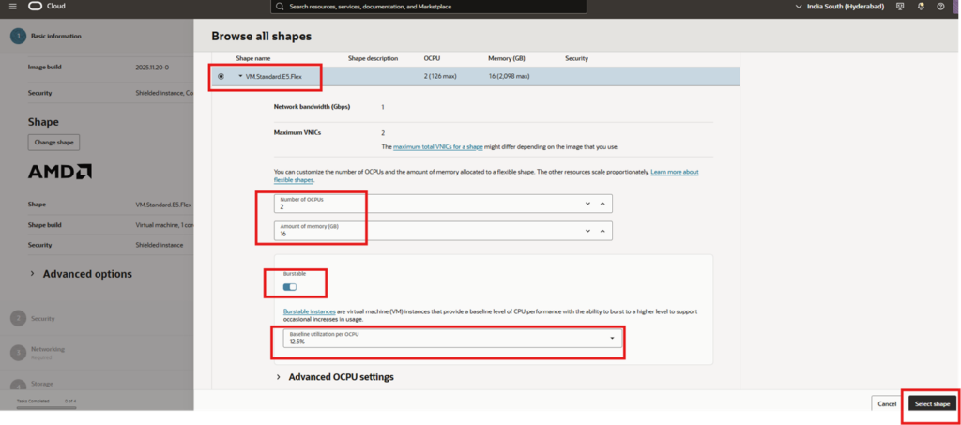Decrease the Number of OCPUs with down arrow
The image size is (961, 425).
point(587,204)
